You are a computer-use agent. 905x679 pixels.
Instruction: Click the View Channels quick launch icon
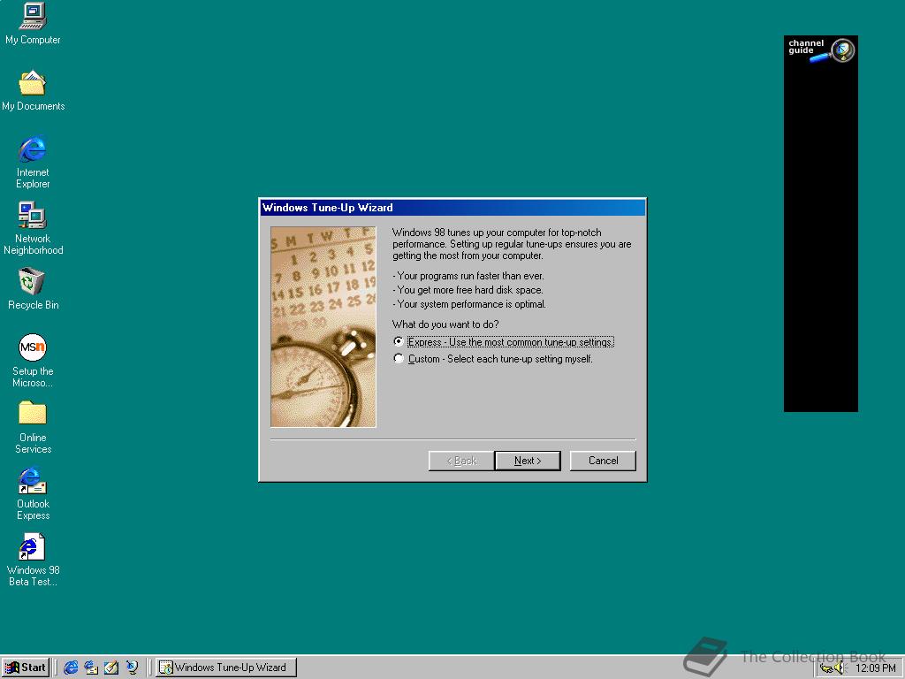coord(133,668)
